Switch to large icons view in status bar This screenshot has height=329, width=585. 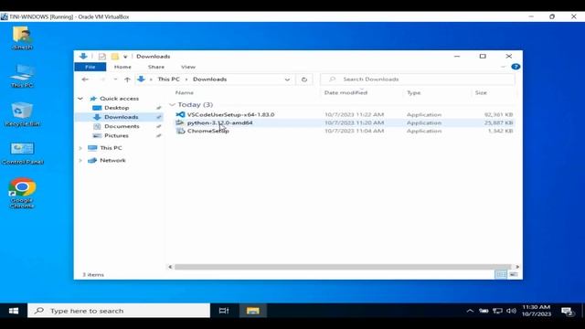[514, 274]
